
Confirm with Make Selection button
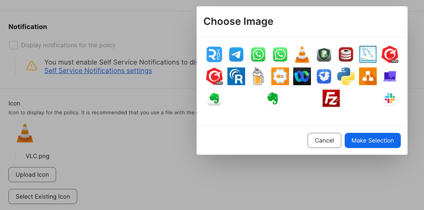pos(373,140)
